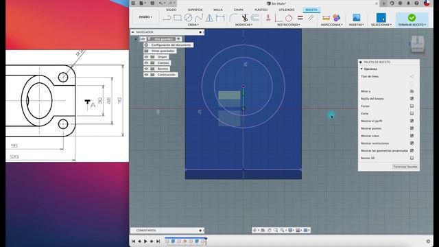
Task: Toggle visibility eye of Bocetos folder
Action: [146, 69]
